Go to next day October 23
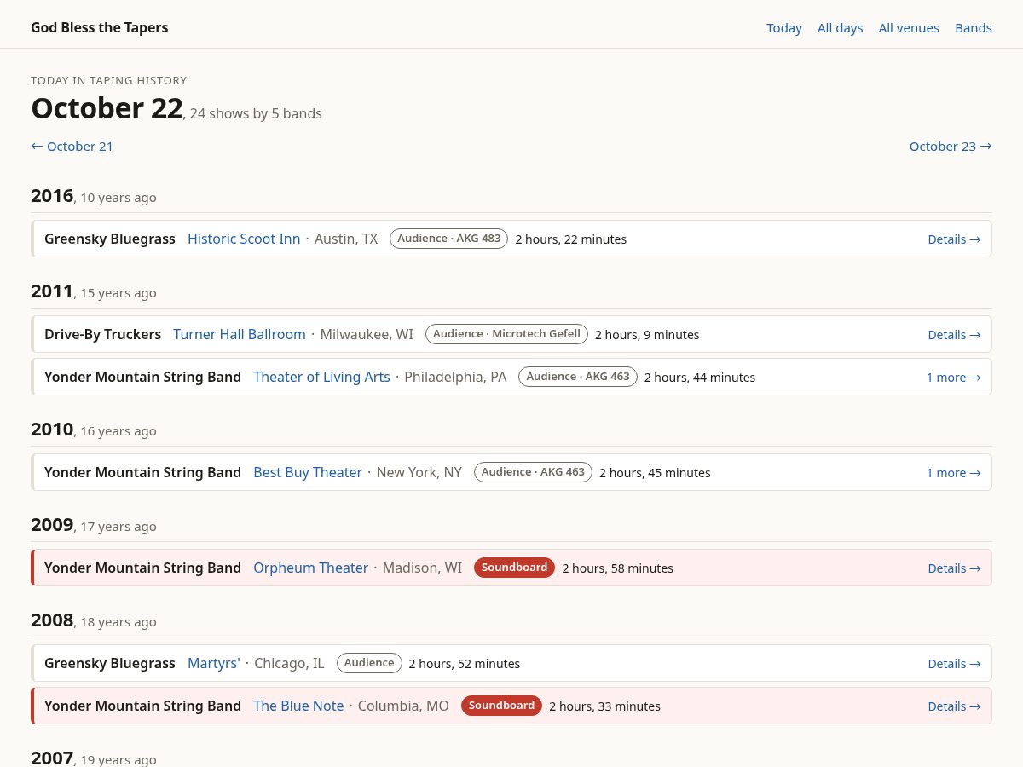 951,146
